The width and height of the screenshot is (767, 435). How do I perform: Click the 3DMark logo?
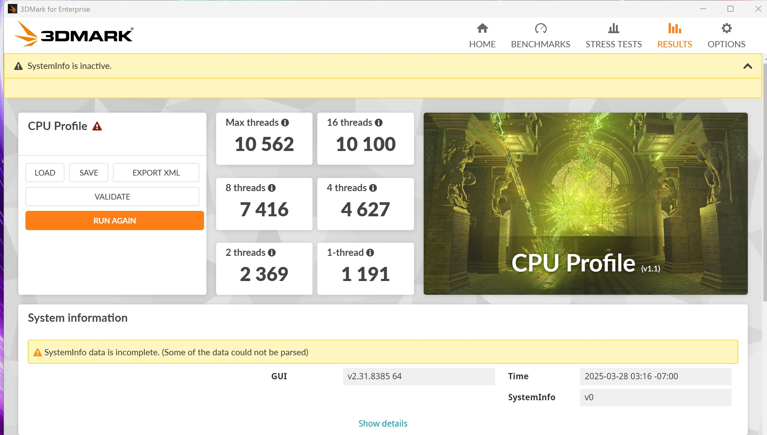(x=74, y=34)
